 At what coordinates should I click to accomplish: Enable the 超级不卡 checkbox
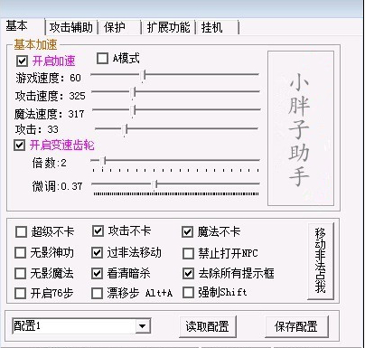(21, 232)
